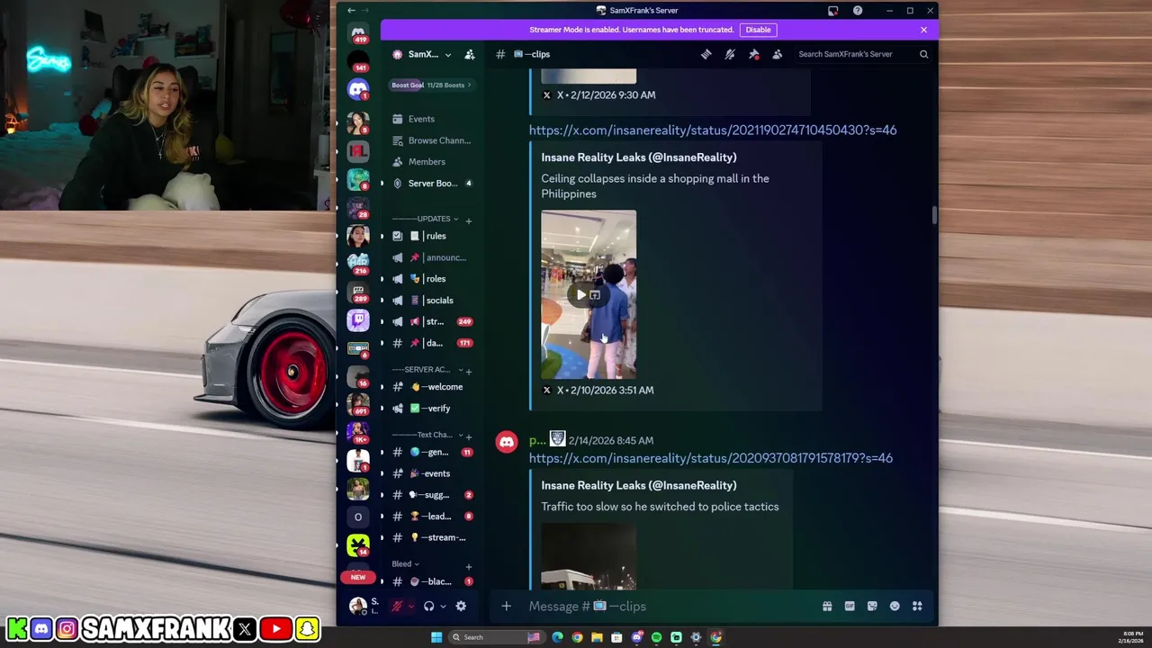The width and height of the screenshot is (1152, 648).
Task: Open notification settings bell icon in header
Action: point(730,54)
